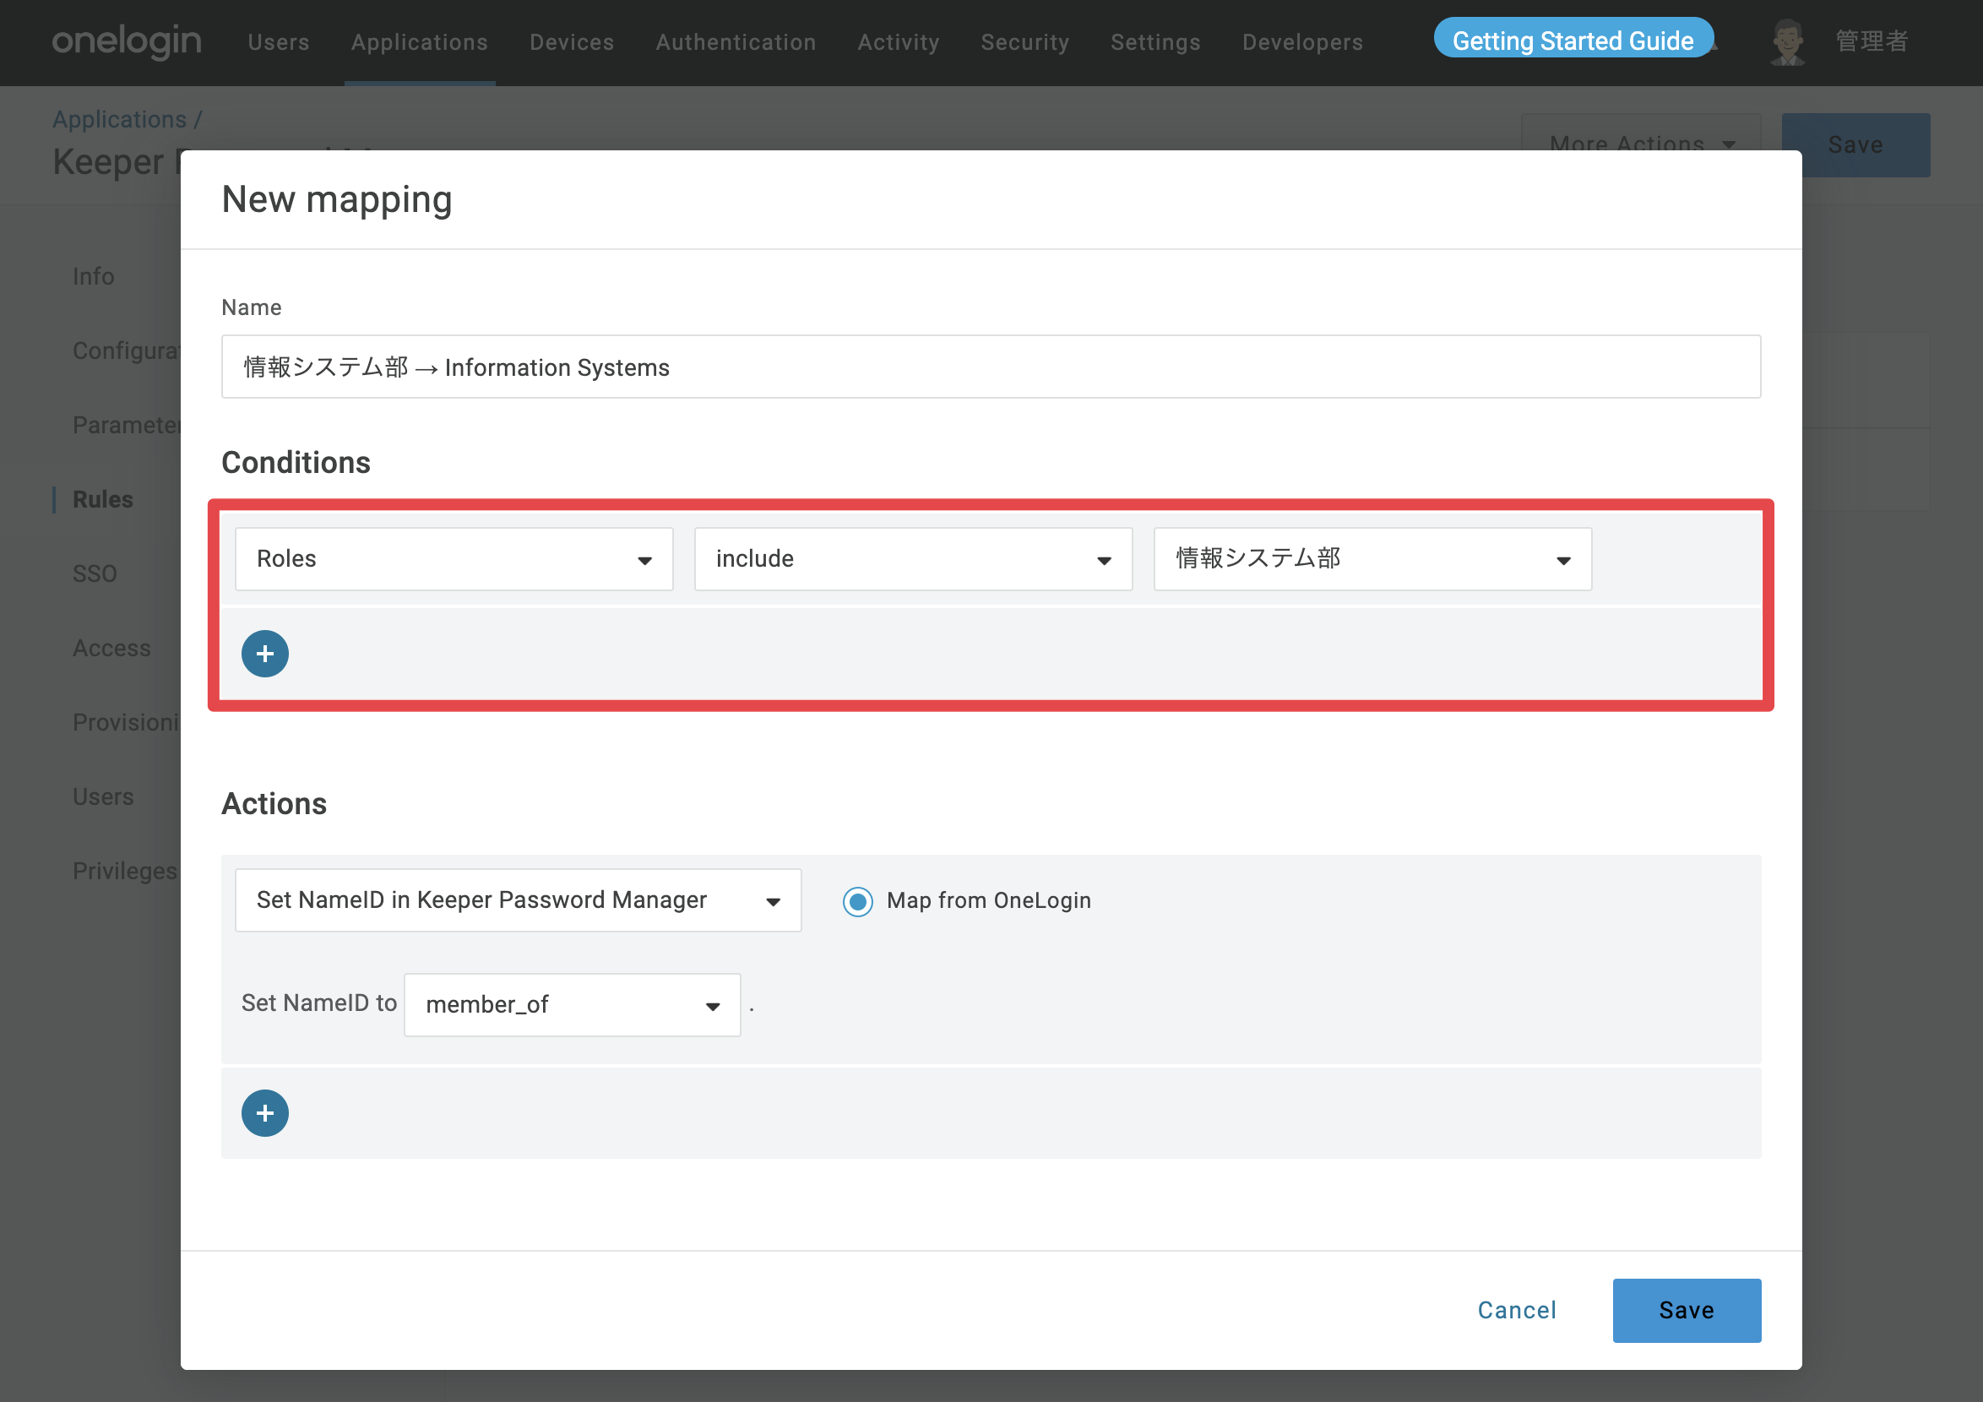Select Map from OneLogin radio button
The height and width of the screenshot is (1402, 1983).
click(857, 901)
